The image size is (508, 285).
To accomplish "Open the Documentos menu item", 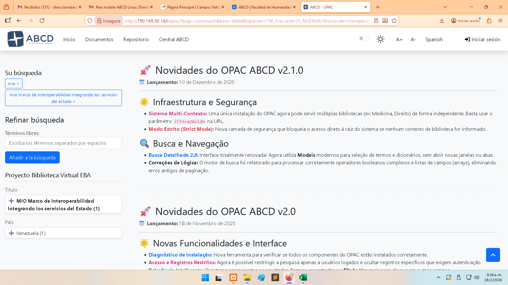I will coord(99,40).
